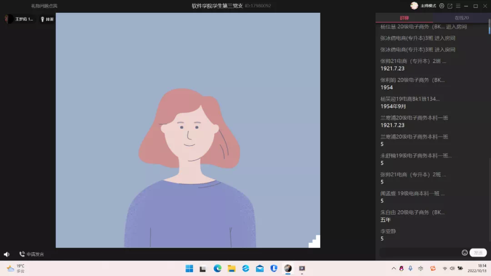Click the host avatar beside 主持模式
The width and height of the screenshot is (491, 276).
414,6
